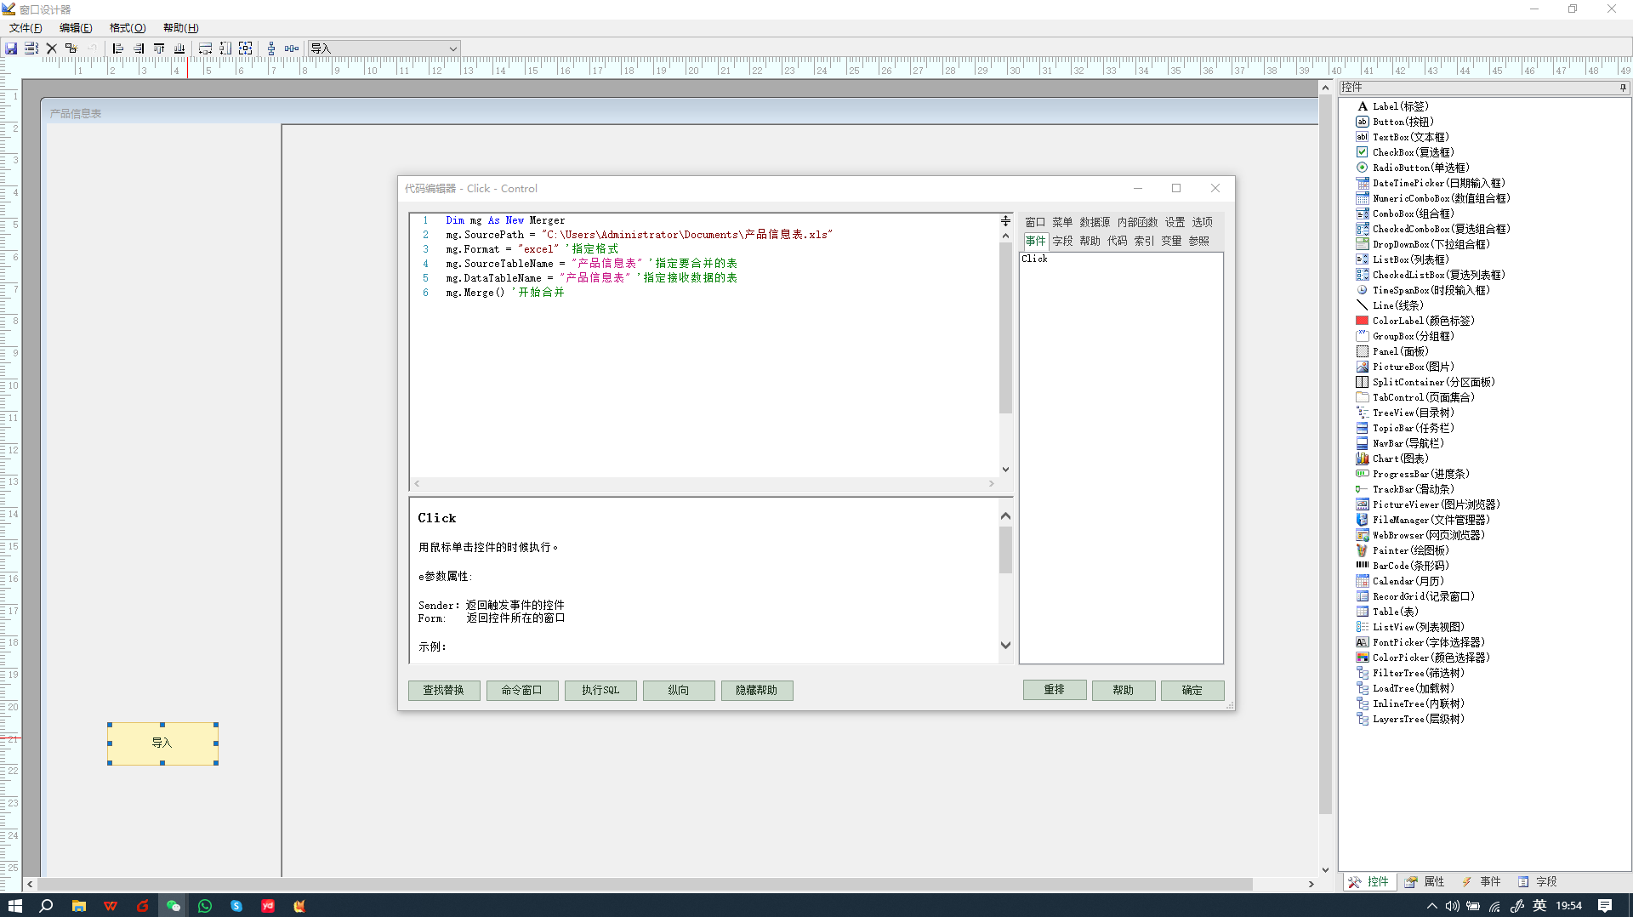Click the Save icon in the toolbar
The height and width of the screenshot is (917, 1633).
(11, 48)
